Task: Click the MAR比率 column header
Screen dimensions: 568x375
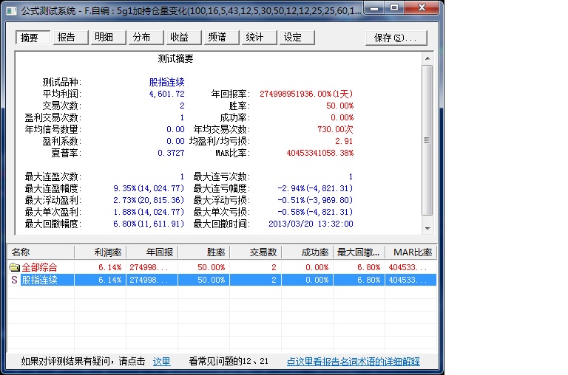Action: point(410,253)
